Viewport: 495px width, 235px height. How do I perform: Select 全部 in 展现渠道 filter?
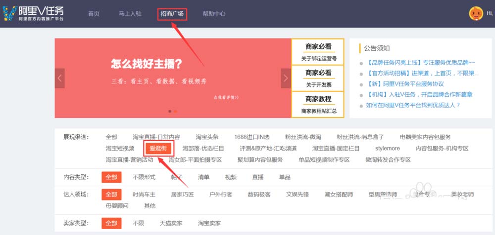pyautogui.click(x=111, y=137)
